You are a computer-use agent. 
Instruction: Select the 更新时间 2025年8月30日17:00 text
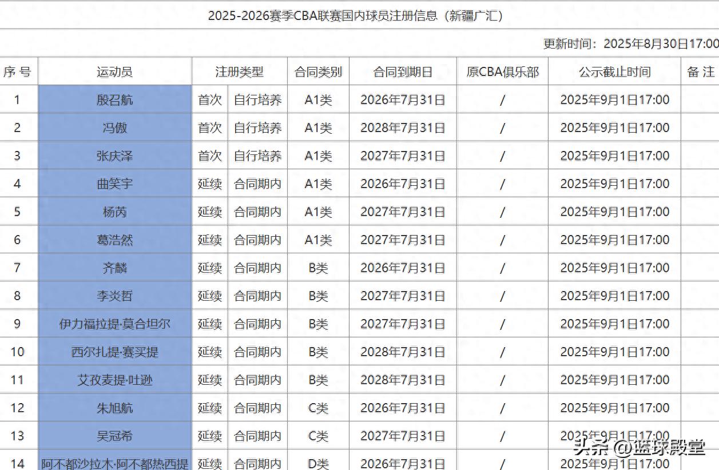click(x=630, y=44)
